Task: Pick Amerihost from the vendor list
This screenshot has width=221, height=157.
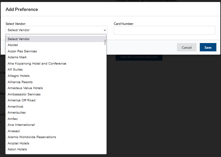Action: tap(56, 106)
